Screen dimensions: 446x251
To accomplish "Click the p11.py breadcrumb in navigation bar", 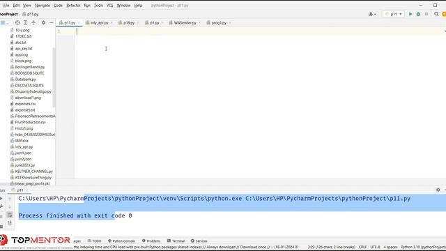I will [x=31, y=14].
